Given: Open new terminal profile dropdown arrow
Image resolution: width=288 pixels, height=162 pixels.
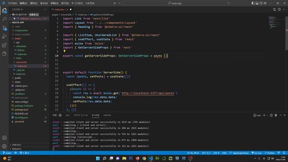Looking at the screenshot, I should (x=267, y=115).
